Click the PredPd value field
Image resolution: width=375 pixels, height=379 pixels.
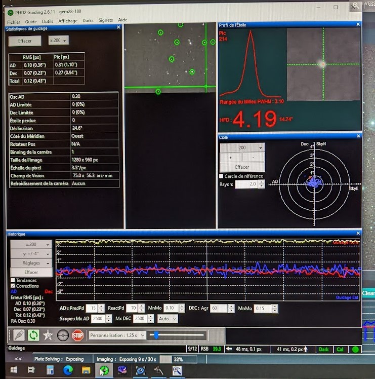pos(93,308)
